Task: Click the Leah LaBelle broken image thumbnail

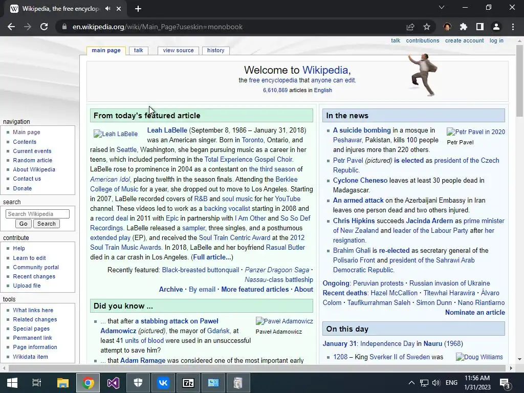Action: tap(116, 134)
